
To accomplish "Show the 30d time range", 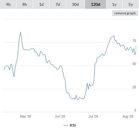I will point(75,4).
